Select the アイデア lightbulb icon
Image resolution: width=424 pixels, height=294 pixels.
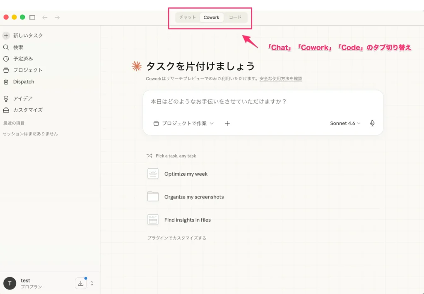tap(6, 98)
